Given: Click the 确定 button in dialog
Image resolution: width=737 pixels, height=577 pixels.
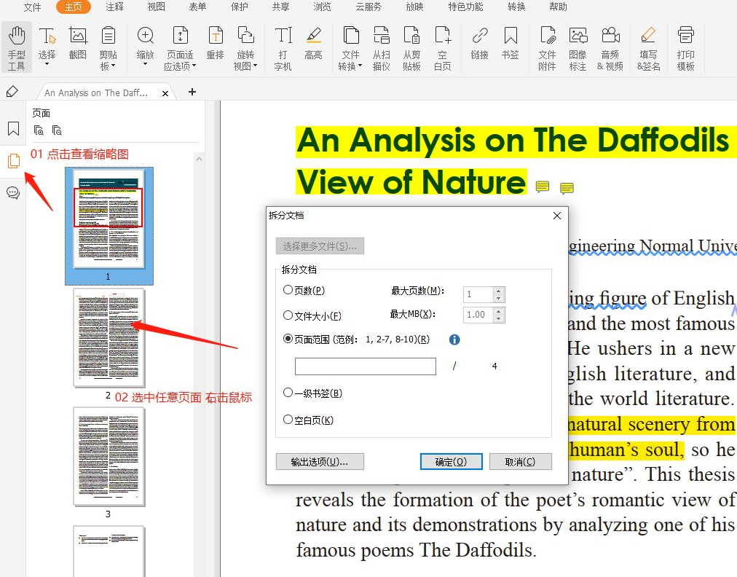Looking at the screenshot, I should (x=452, y=462).
